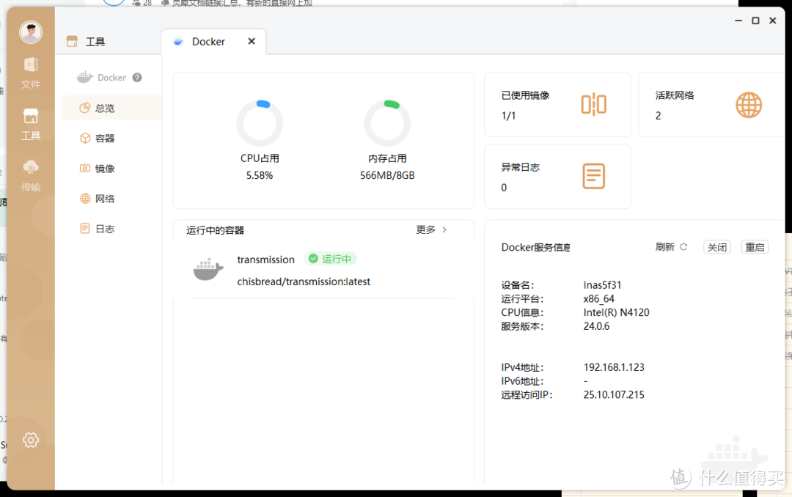
Task: Click transmission container whale icon
Action: pyautogui.click(x=208, y=269)
